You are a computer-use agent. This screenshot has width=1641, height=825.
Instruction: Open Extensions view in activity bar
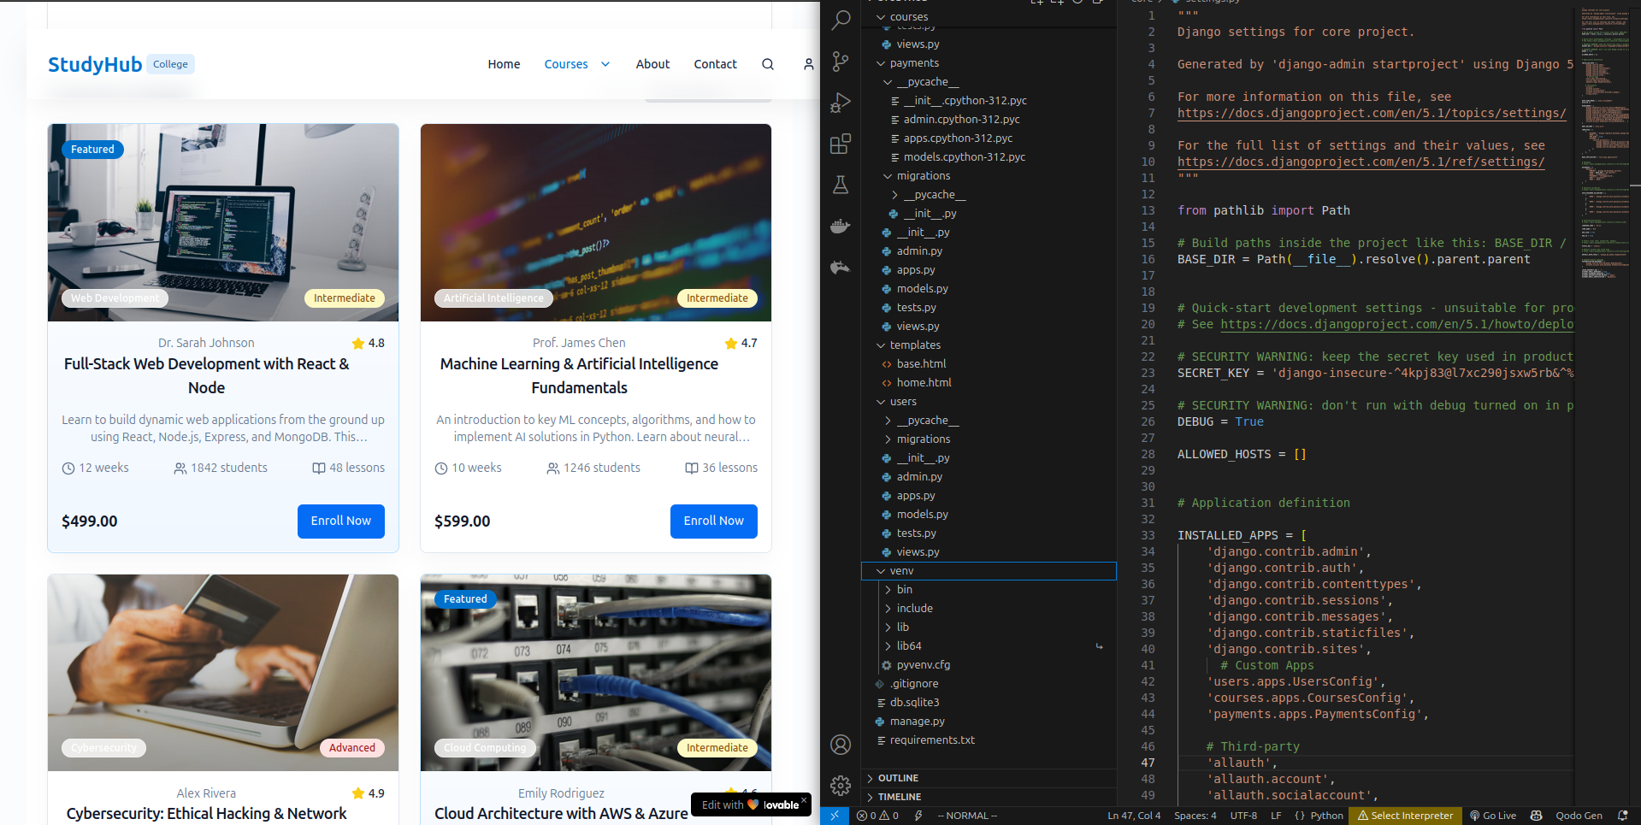(841, 144)
